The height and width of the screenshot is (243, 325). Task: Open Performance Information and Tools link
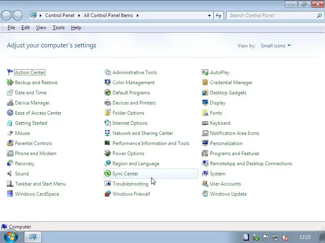point(151,143)
